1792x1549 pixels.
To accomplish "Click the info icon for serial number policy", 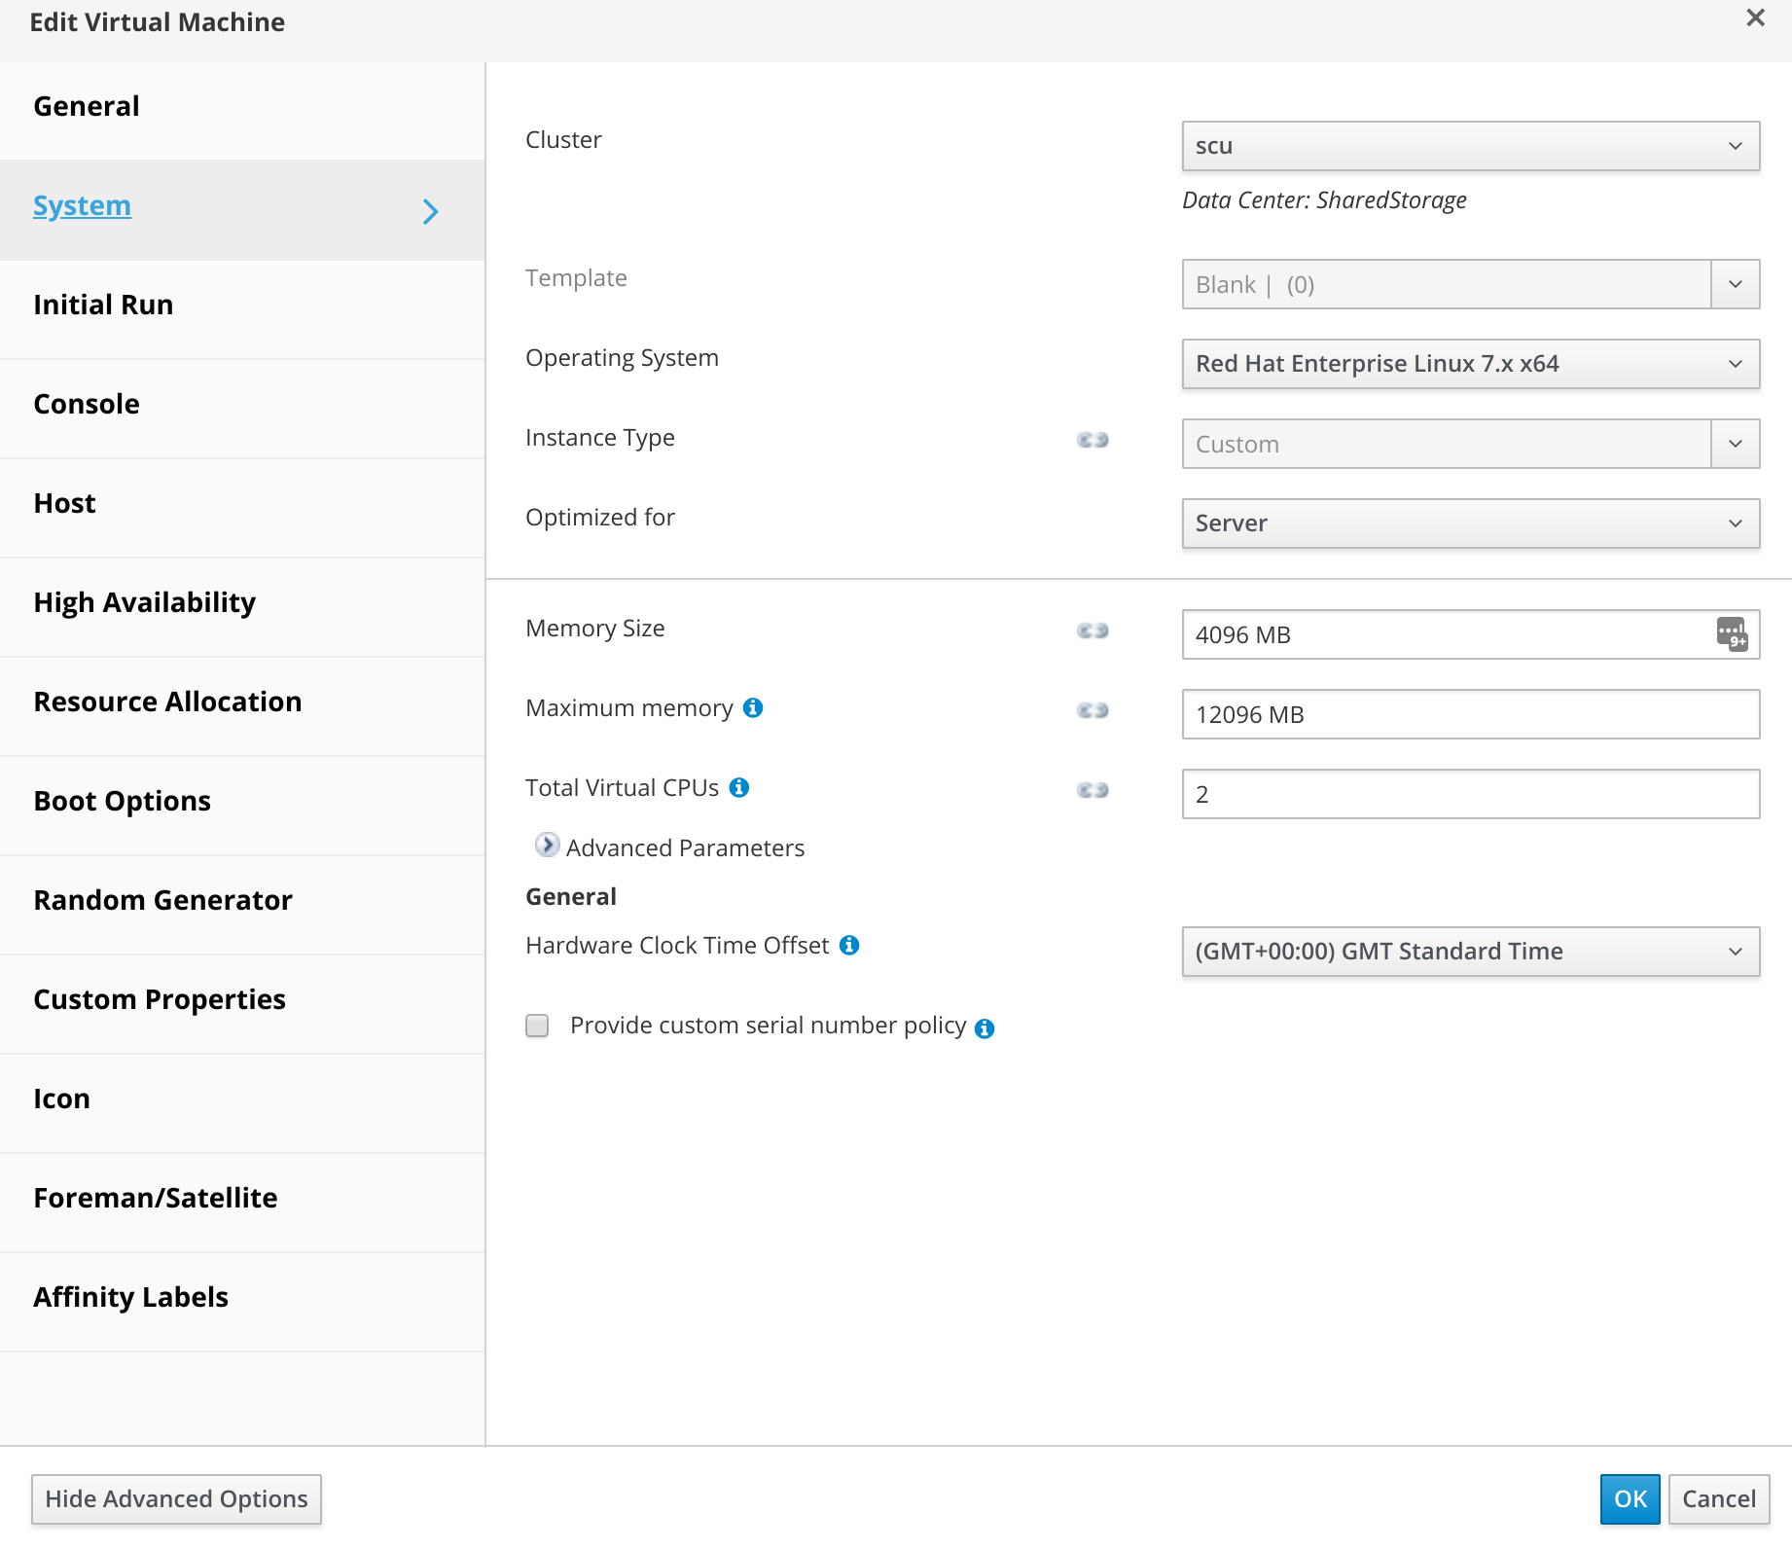I will click(985, 1028).
